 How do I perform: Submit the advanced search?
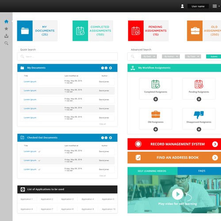click(213, 57)
